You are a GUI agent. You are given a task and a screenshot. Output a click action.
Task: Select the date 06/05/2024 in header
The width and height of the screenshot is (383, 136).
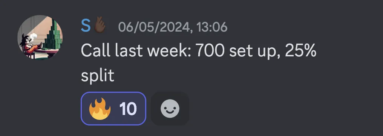155,27
